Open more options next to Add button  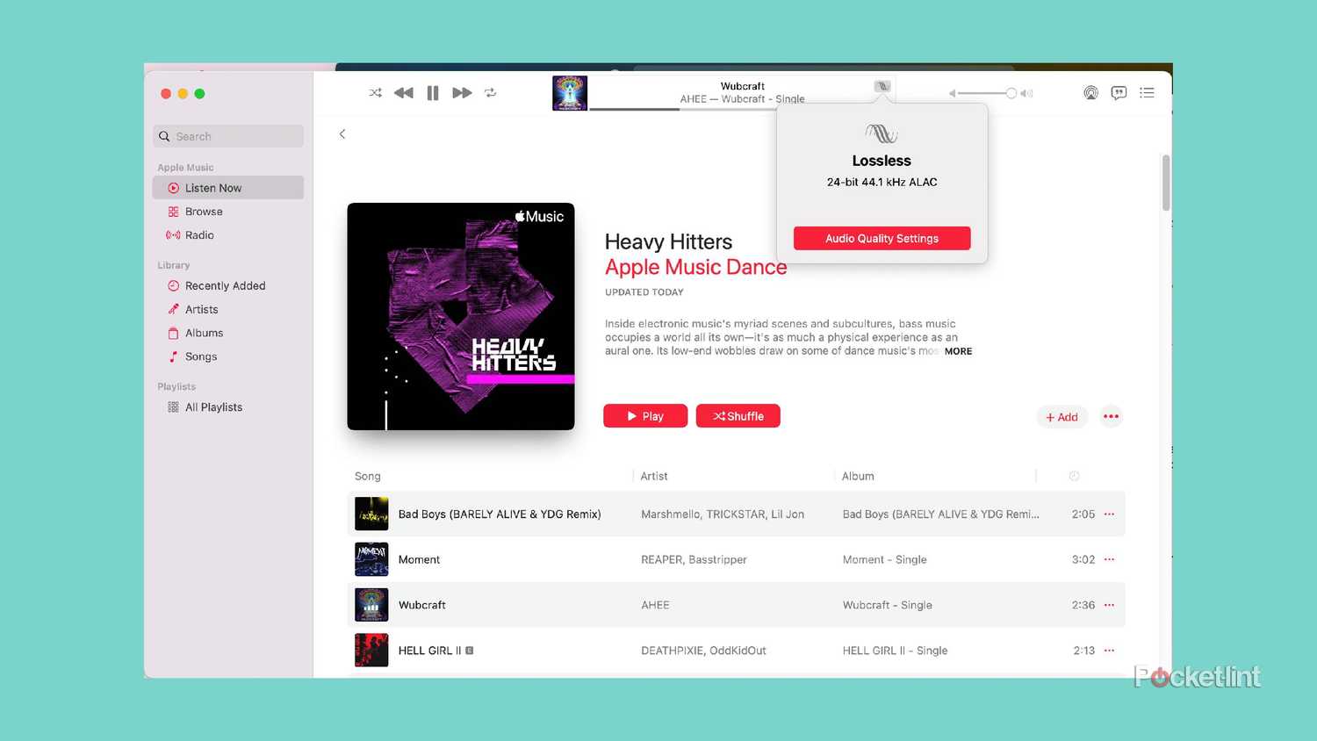point(1111,416)
